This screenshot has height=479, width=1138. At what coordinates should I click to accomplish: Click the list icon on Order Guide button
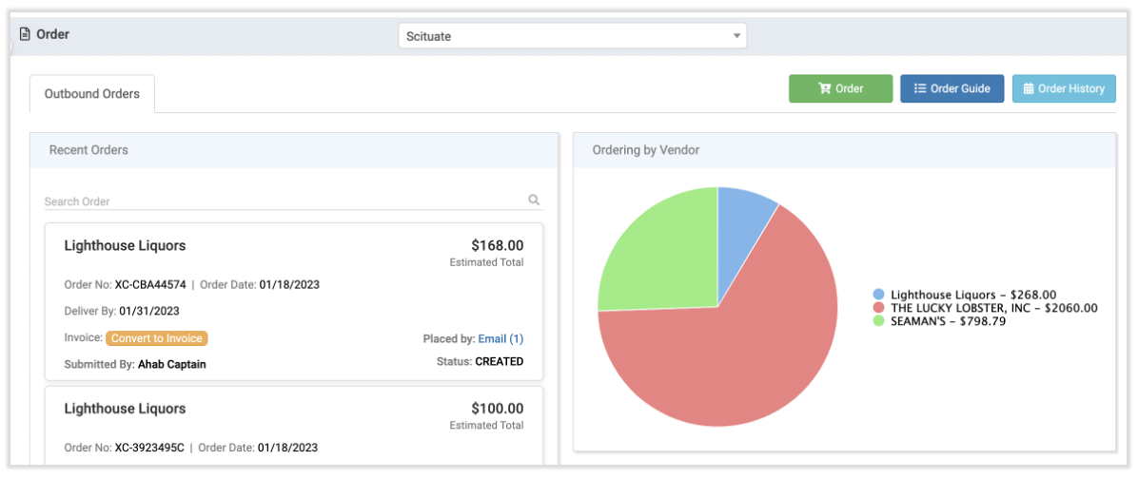point(920,88)
